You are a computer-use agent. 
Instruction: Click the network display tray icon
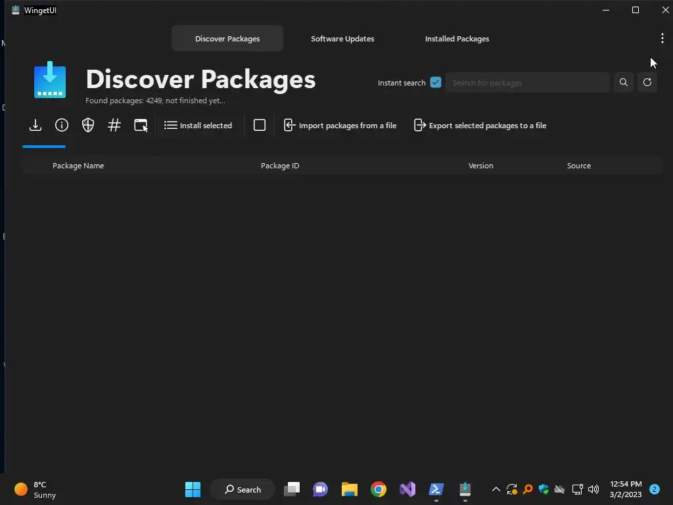coord(577,489)
